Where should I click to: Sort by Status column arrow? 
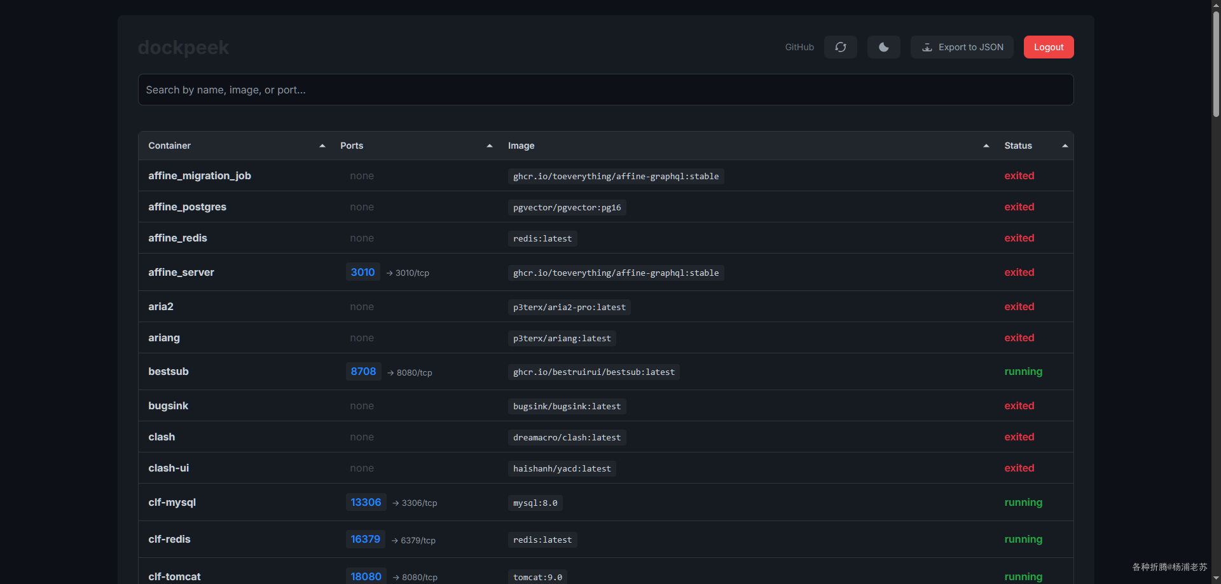click(x=1065, y=146)
